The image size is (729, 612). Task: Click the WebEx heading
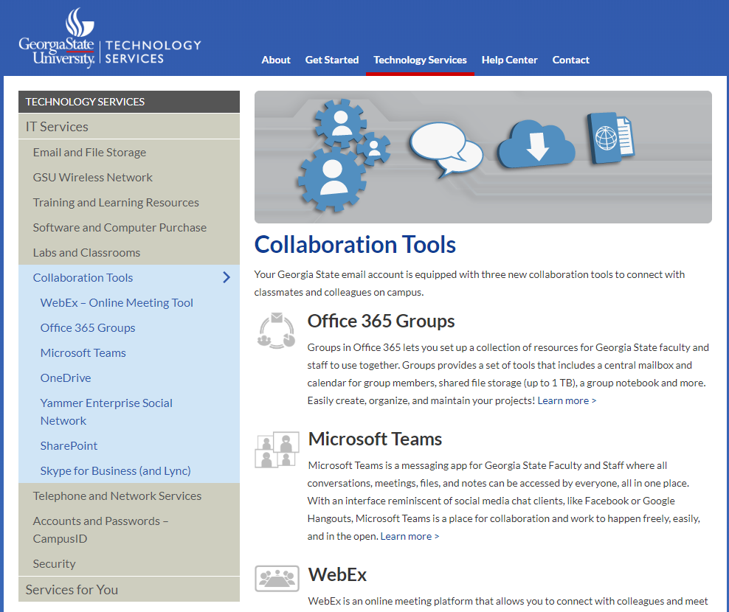coord(337,575)
